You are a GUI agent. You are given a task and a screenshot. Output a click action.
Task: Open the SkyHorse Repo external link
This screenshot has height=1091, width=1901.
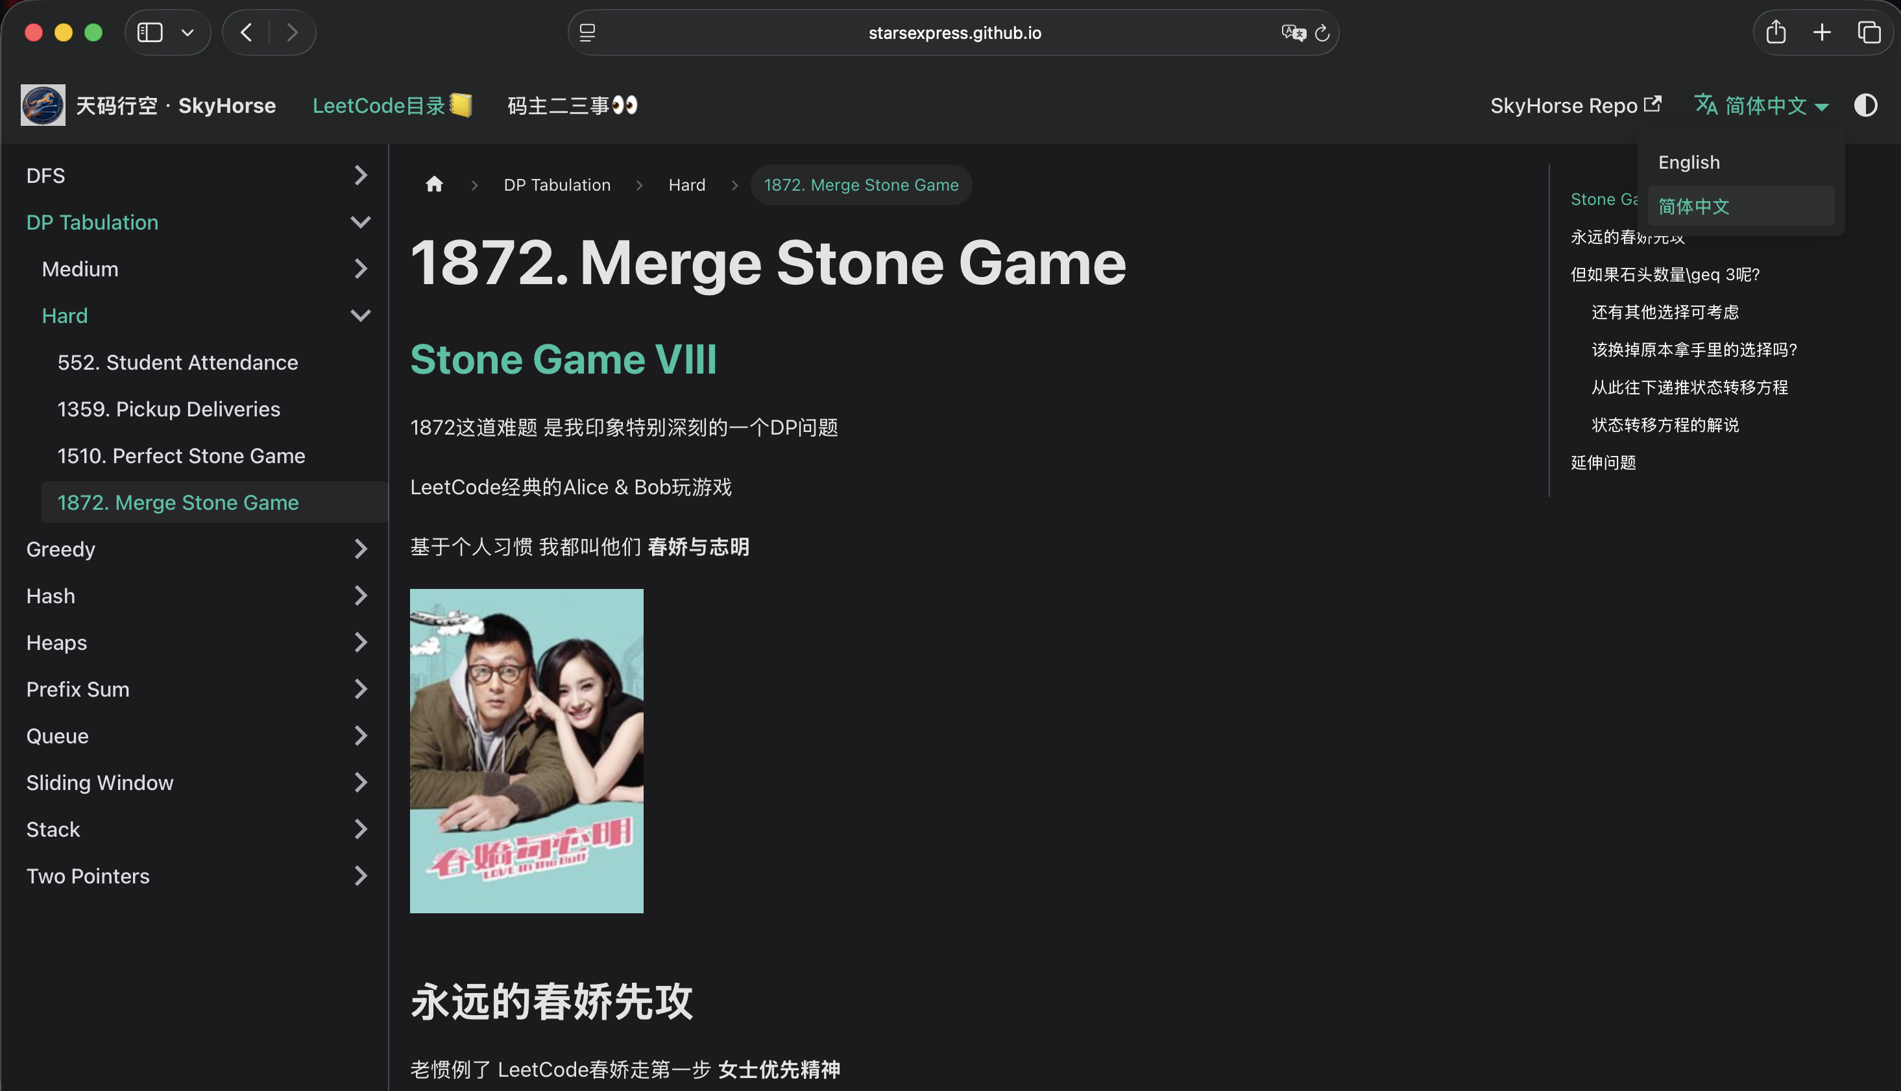[x=1576, y=106]
